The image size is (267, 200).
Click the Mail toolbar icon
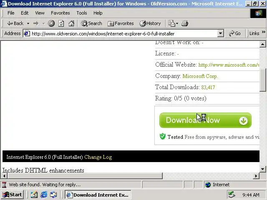click(x=171, y=23)
